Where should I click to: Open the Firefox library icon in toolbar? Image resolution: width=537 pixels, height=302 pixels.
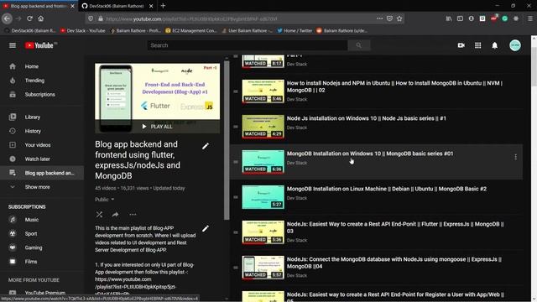coord(449,18)
